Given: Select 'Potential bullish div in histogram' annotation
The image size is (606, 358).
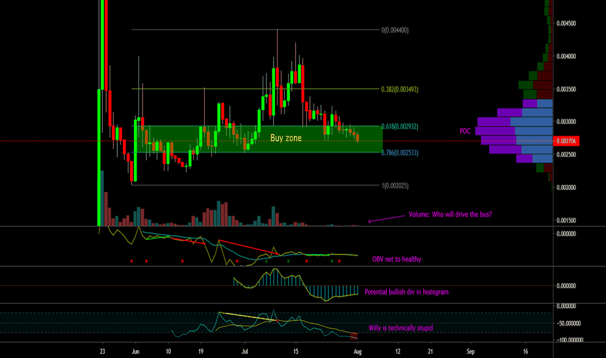Looking at the screenshot, I should tap(406, 292).
